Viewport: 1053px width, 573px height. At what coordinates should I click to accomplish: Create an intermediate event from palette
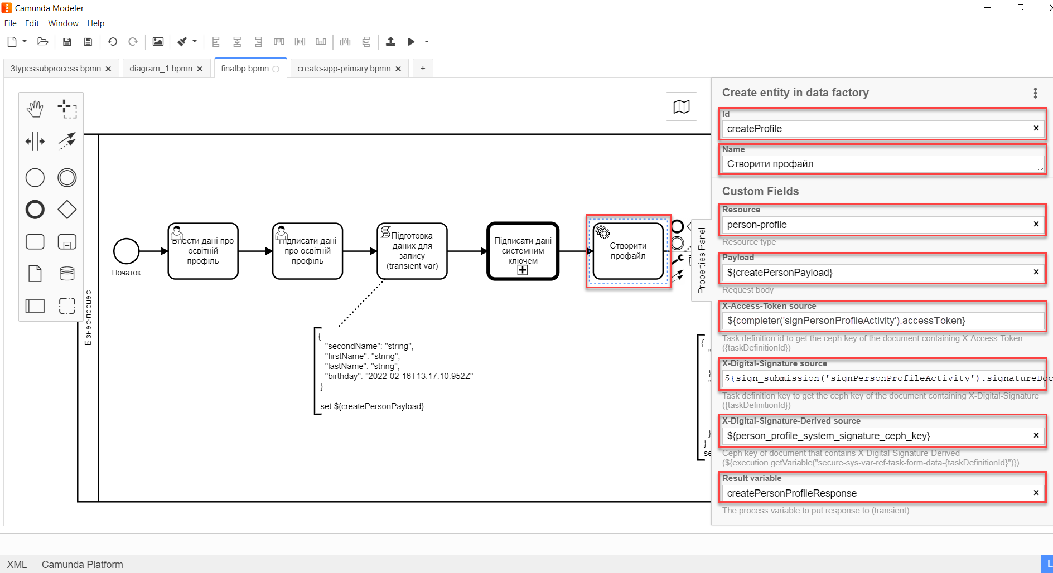(x=67, y=178)
